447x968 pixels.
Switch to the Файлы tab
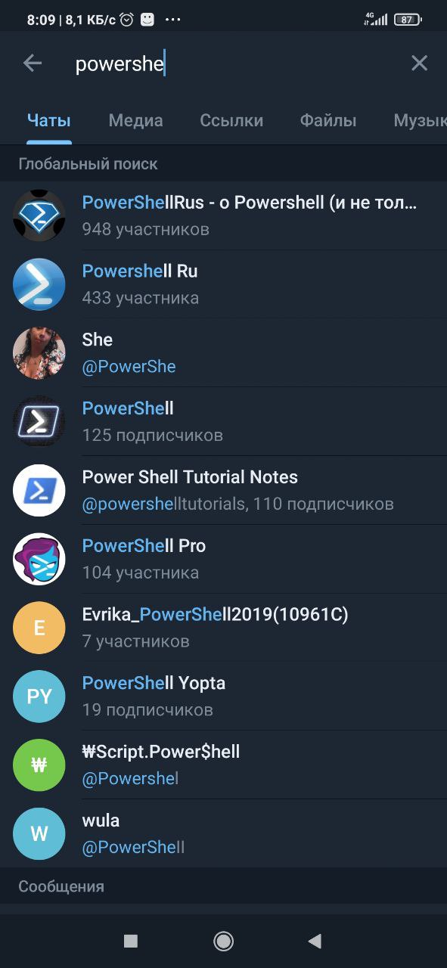328,120
